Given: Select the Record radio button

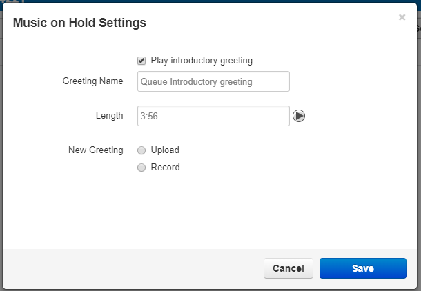Looking at the screenshot, I should [x=141, y=168].
